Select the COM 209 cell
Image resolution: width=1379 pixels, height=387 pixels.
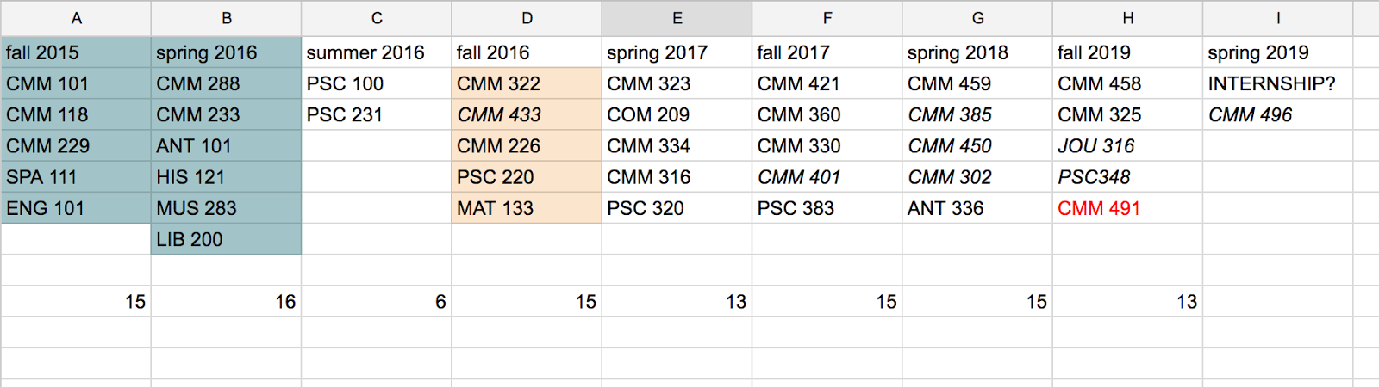point(677,114)
